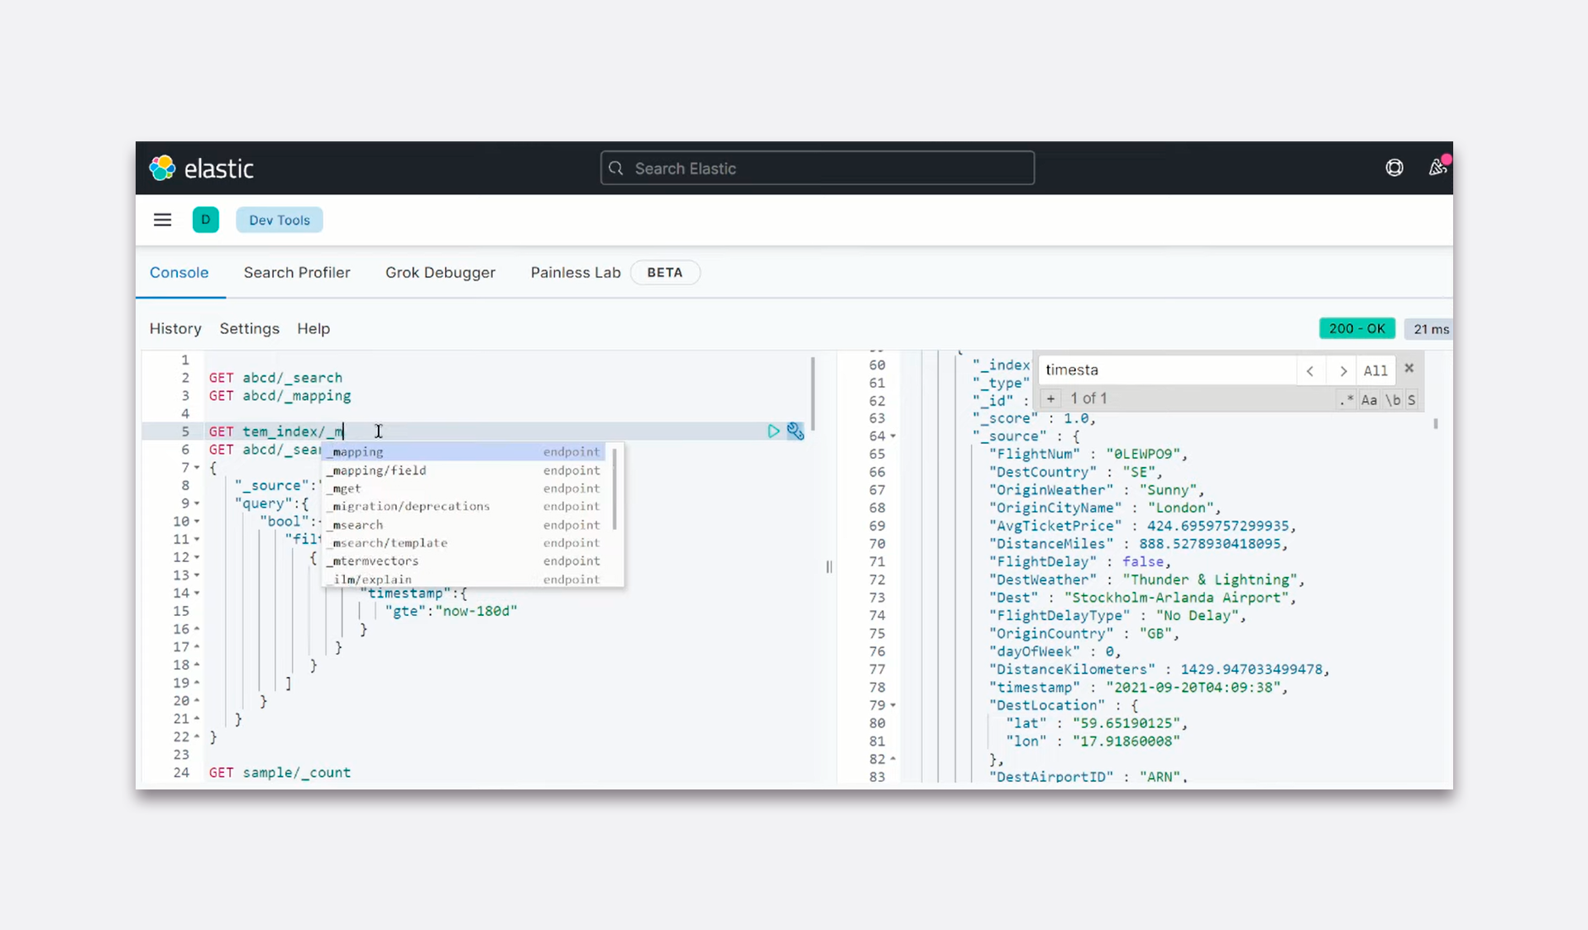Open the help lifebuoy icon in the header
Viewport: 1588px width, 930px height.
1394,168
